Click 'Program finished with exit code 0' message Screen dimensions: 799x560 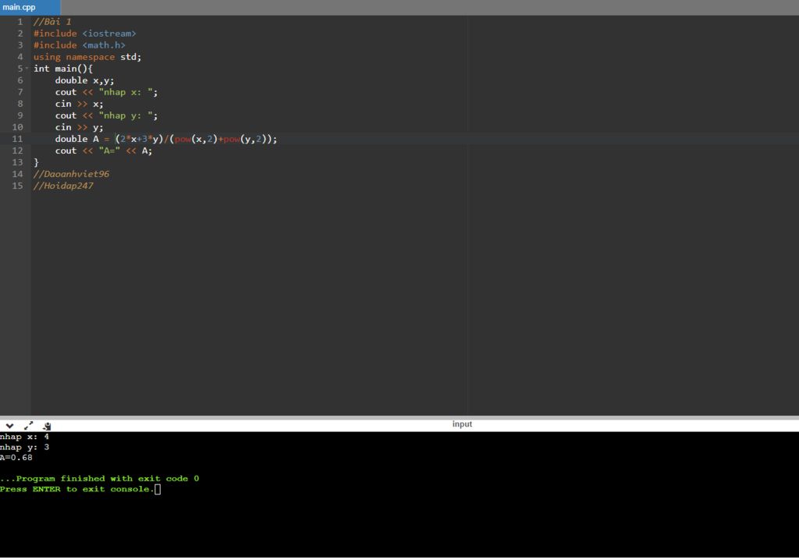coord(99,478)
